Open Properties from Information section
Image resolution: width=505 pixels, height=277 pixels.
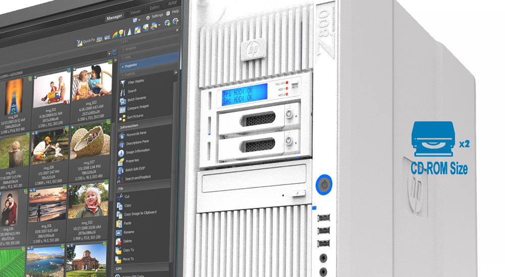[132, 161]
